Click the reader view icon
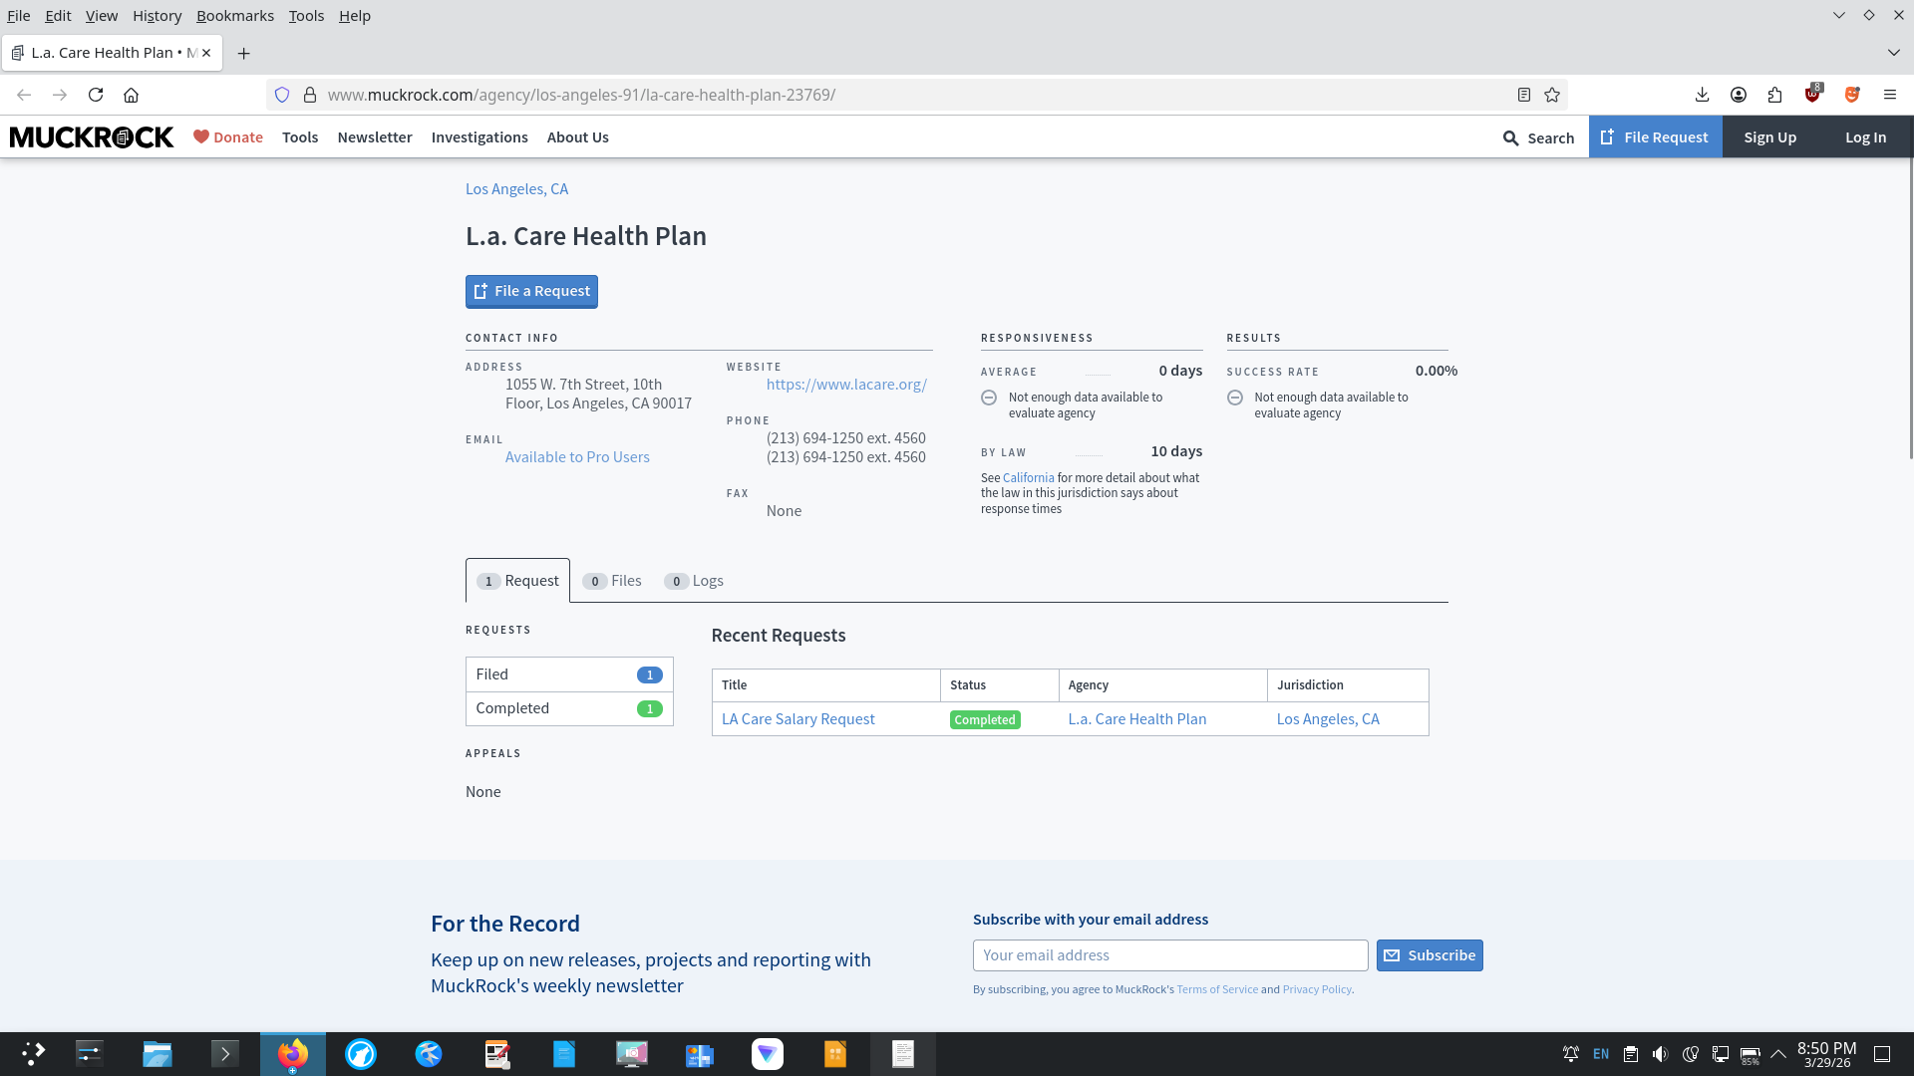Viewport: 1914px width, 1076px height. coord(1523,95)
